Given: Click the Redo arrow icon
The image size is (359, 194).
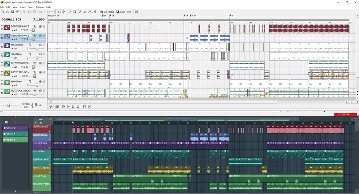Looking at the screenshot, I should click(x=48, y=12).
